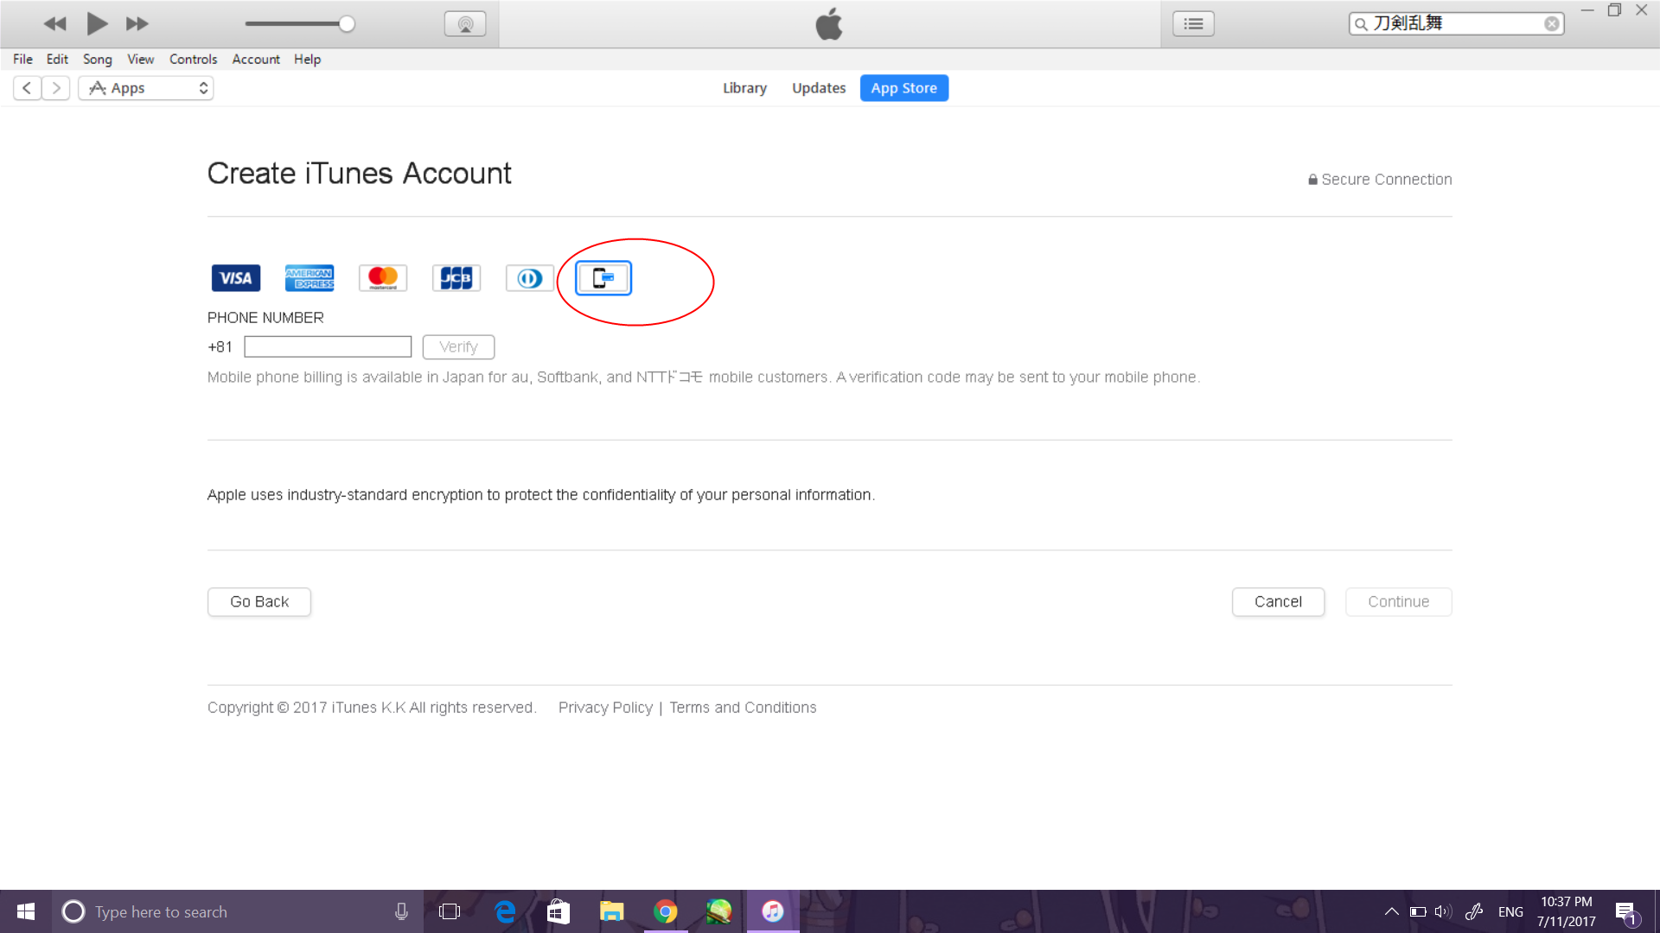Image resolution: width=1660 pixels, height=933 pixels.
Task: Show hidden system tray icons
Action: point(1392,911)
